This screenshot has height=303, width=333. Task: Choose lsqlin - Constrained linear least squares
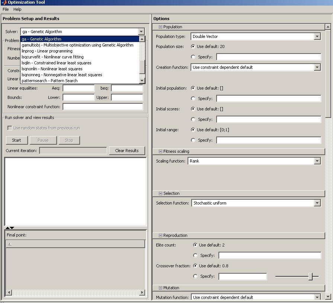click(80, 63)
